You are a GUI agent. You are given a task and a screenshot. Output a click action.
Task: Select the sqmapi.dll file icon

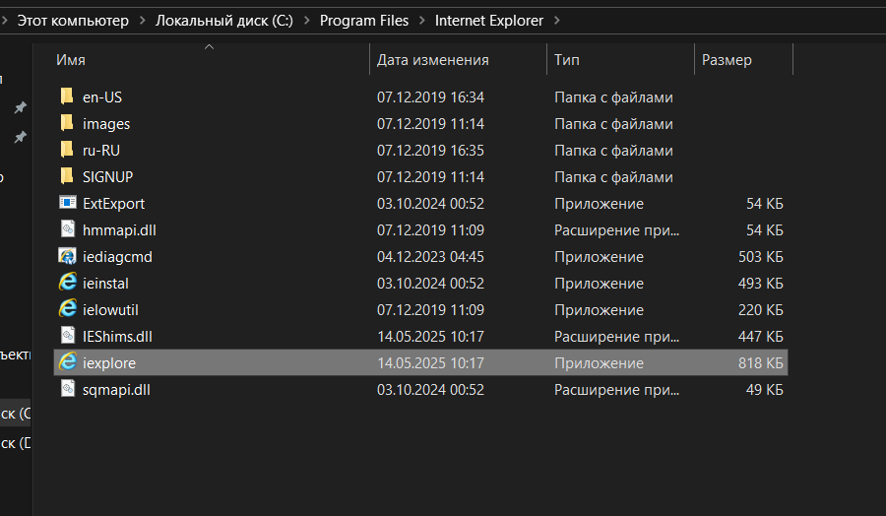[68, 388]
